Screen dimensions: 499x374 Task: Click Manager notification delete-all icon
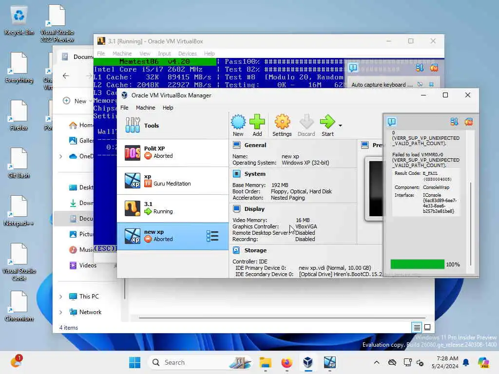[468, 121]
